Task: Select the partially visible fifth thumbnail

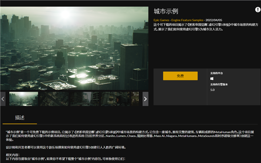Action: (x=135, y=99)
